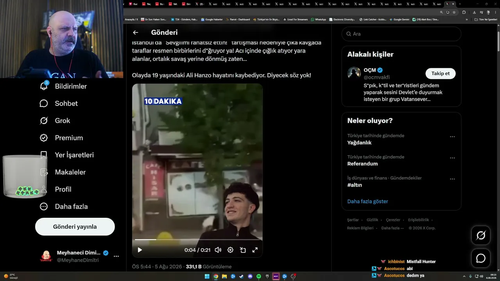500x281 pixels.
Task: Play the video in the post
Action: click(140, 250)
